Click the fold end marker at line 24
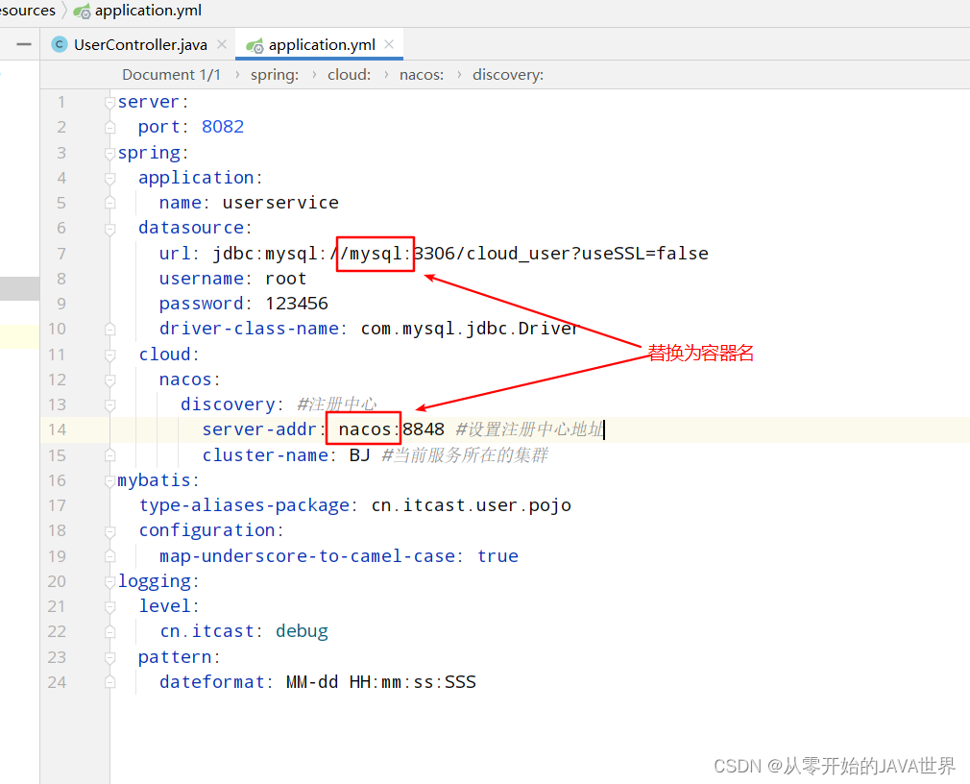Image resolution: width=970 pixels, height=784 pixels. click(x=110, y=682)
